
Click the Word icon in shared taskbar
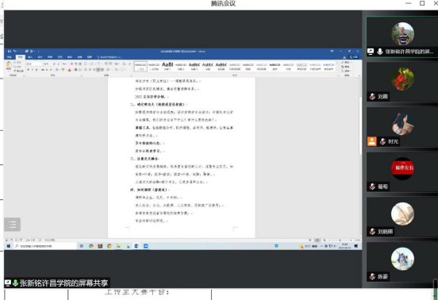[x=136, y=246]
